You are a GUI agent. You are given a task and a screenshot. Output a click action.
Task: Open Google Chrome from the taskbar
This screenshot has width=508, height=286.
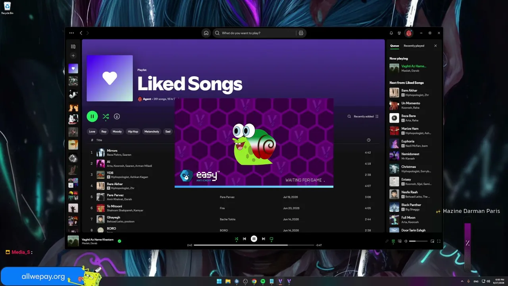click(x=254, y=281)
